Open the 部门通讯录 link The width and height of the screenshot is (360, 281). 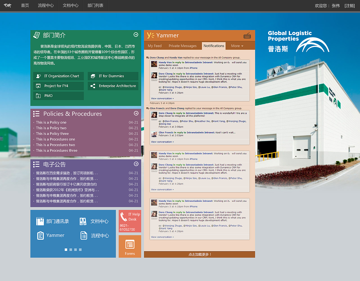[x=58, y=221]
